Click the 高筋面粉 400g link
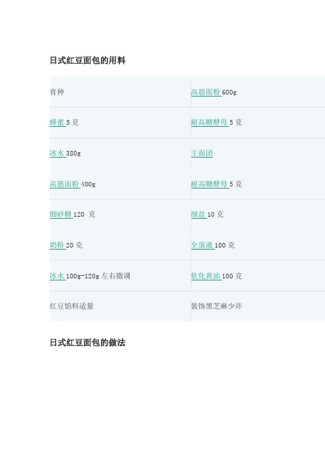 coord(64,184)
